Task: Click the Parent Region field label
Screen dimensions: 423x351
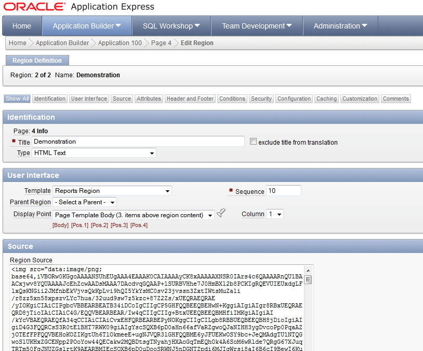Action: 30,202
